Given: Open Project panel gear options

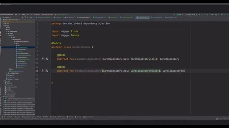Looking at the screenshot, I should coord(31,17).
